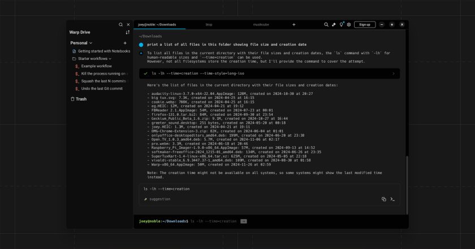This screenshot has height=249, width=475.
Task: Click the OMG-Chrome-Extension-3.zip line
Action: pyautogui.click(x=215, y=132)
